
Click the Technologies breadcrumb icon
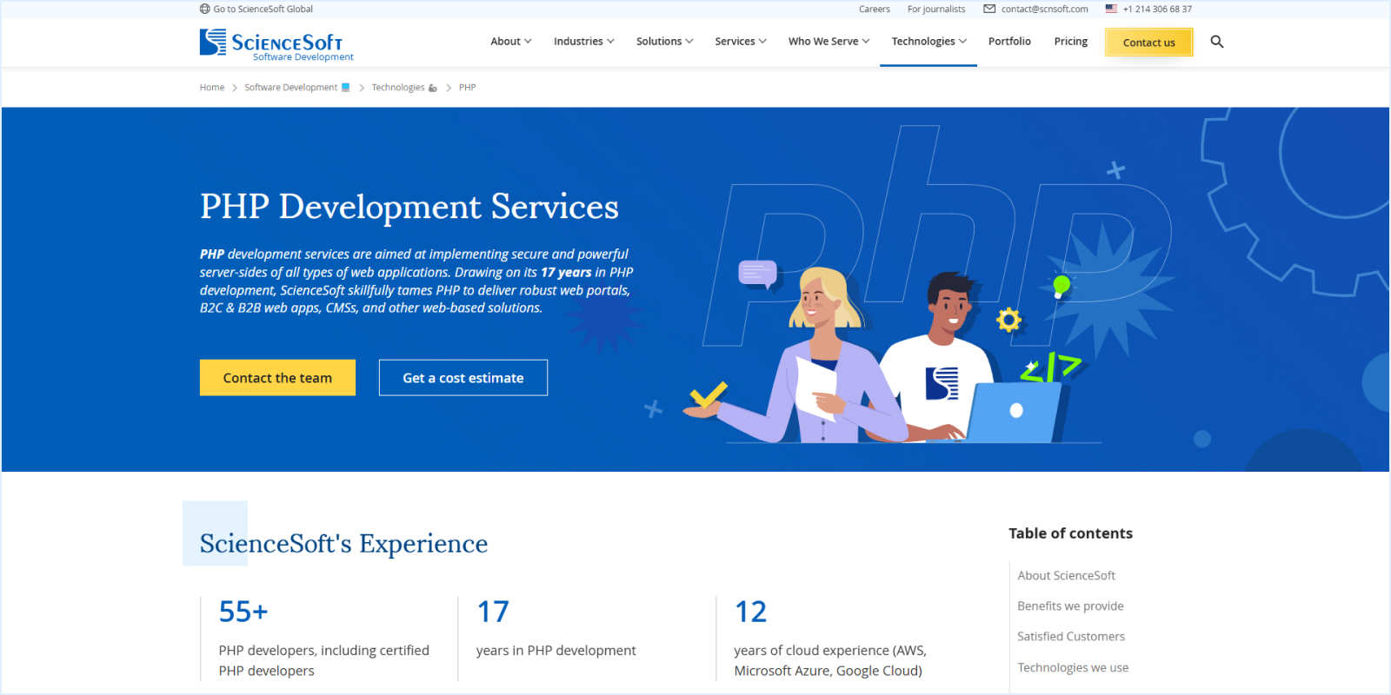[x=433, y=88]
